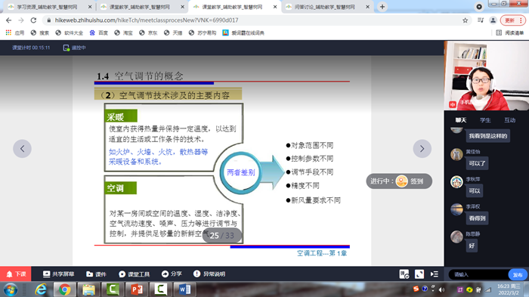Bookmark this page with the star icon
This screenshot has height=297, width=529.
[466, 20]
